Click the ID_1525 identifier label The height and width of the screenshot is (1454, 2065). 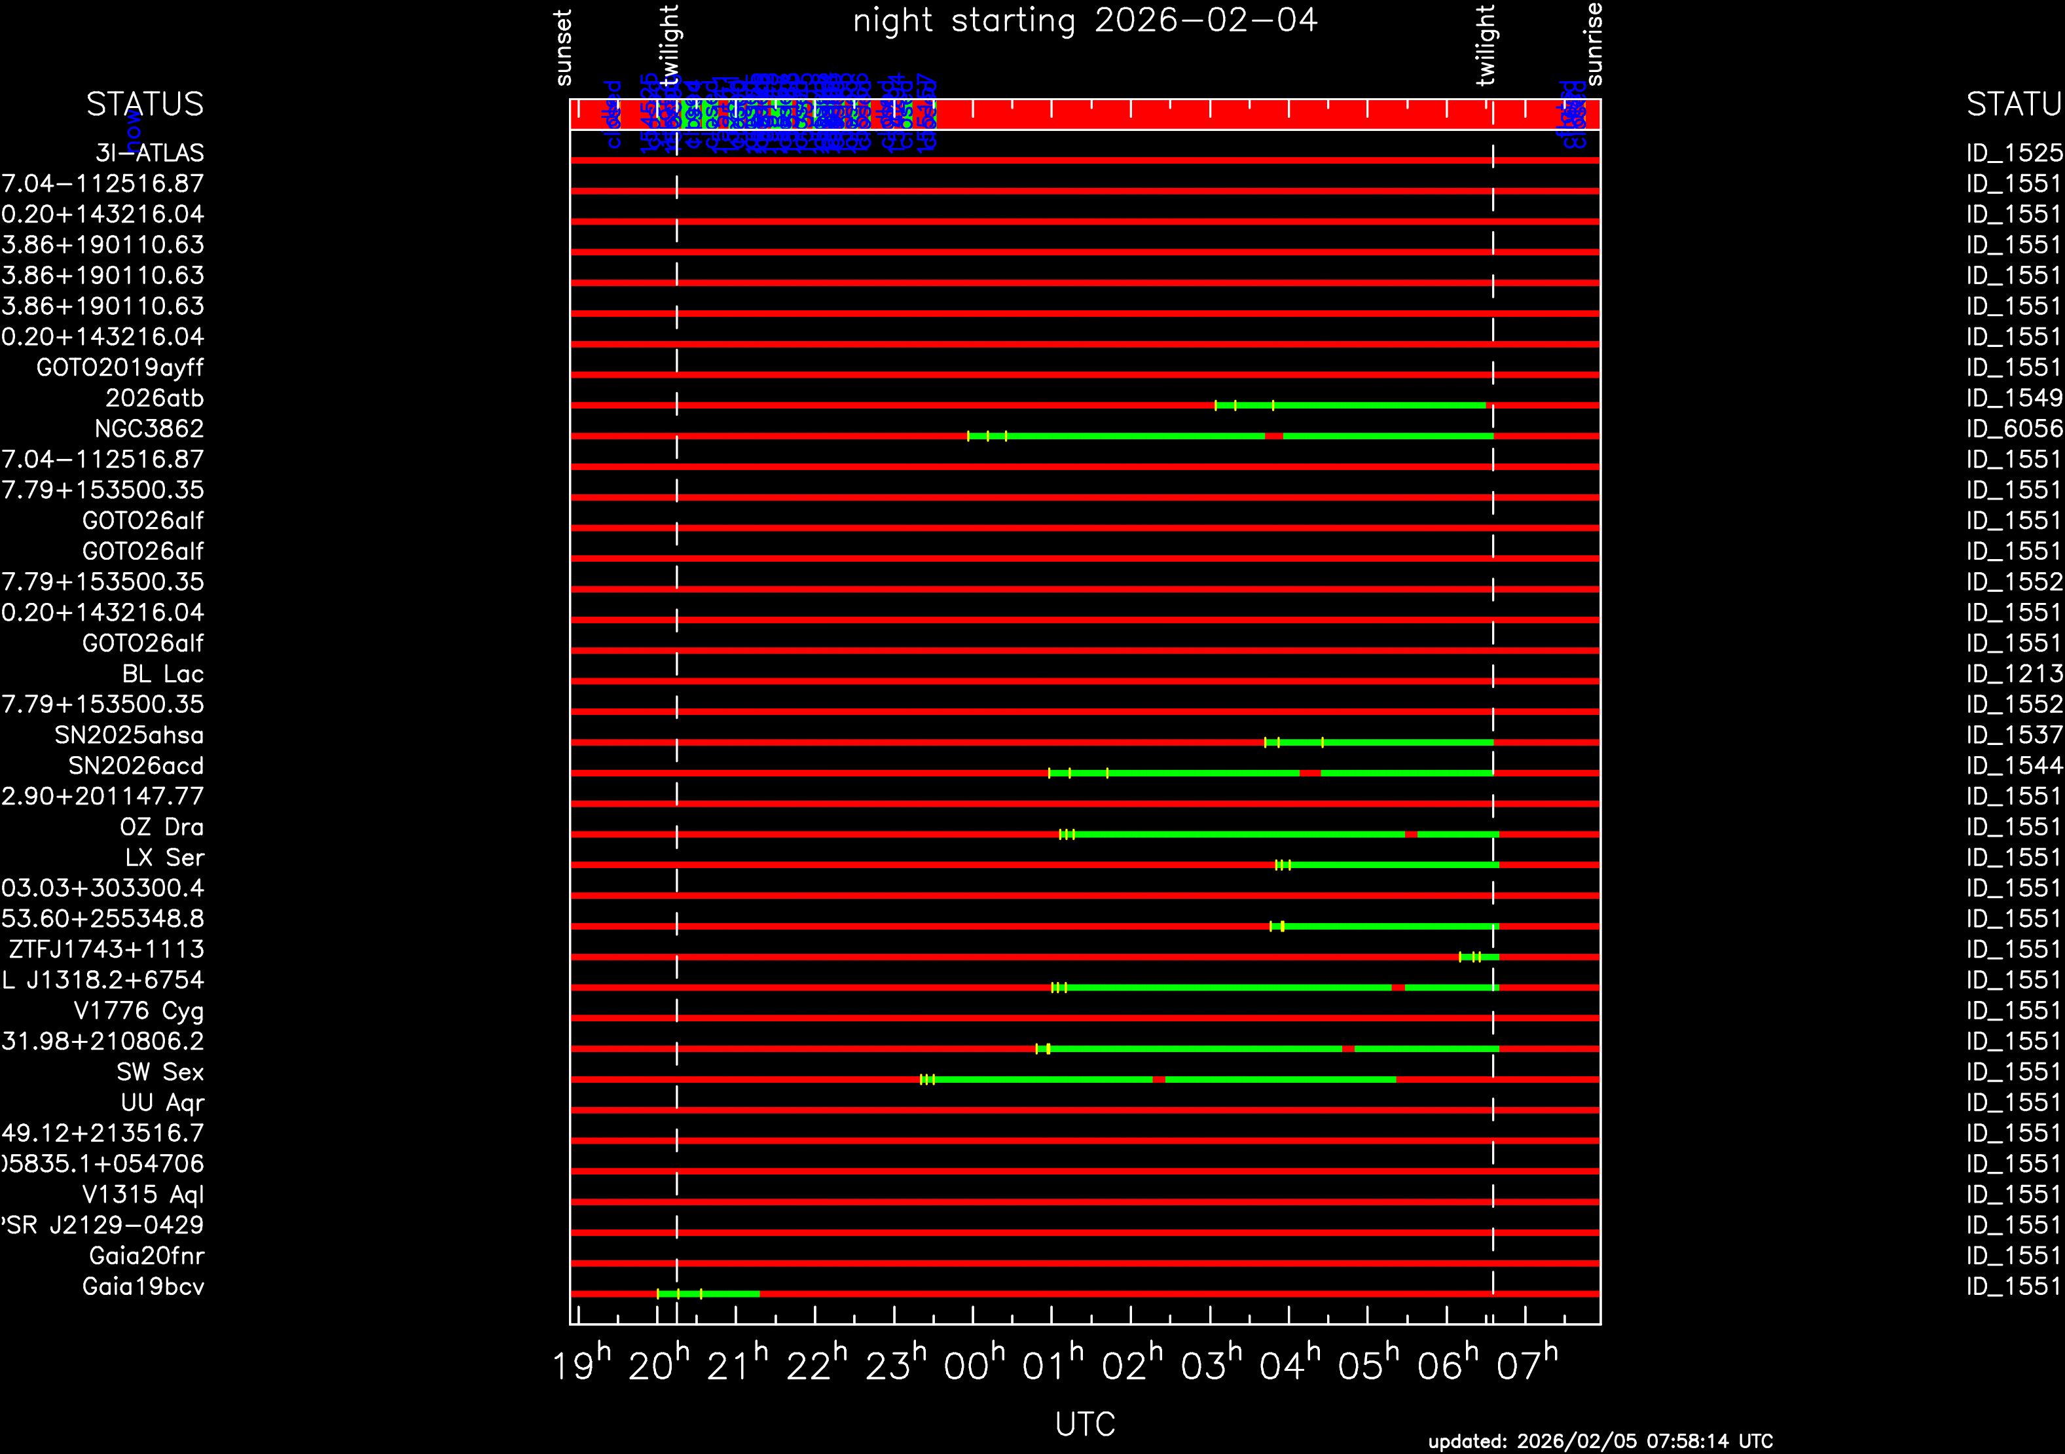(x=2014, y=153)
